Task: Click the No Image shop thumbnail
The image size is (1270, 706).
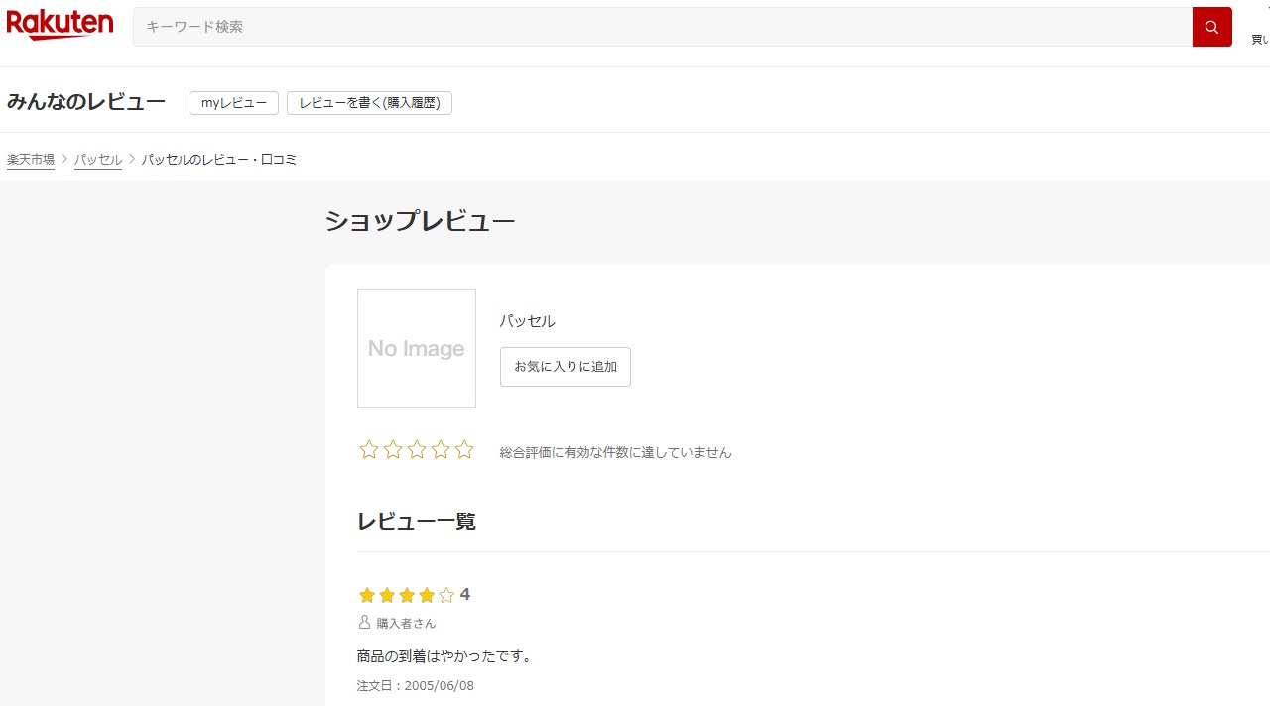Action: point(417,348)
